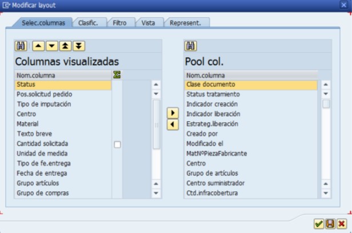This screenshot has width=352, height=233.
Task: Close the Modificar layout dialog
Action: click(343, 5)
